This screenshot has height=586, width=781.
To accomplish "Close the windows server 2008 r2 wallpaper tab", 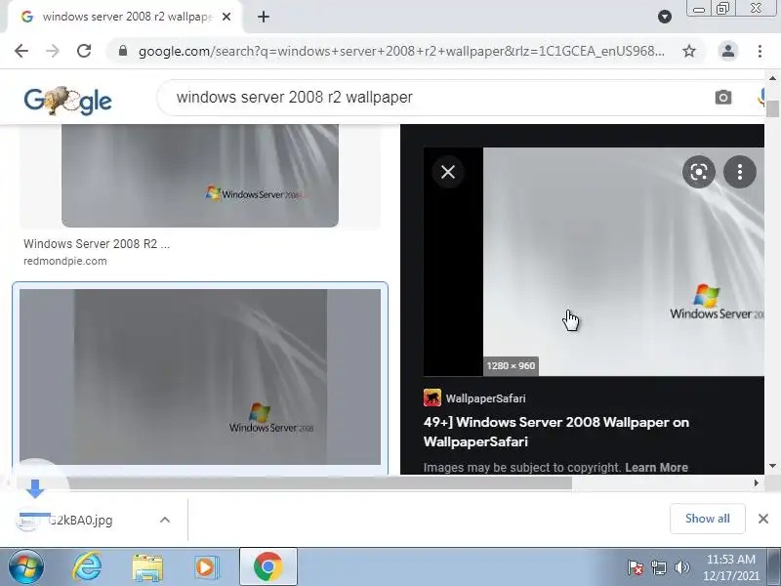I will click(x=226, y=17).
